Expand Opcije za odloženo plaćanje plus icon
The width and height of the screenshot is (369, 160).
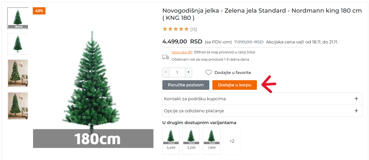(x=356, y=111)
